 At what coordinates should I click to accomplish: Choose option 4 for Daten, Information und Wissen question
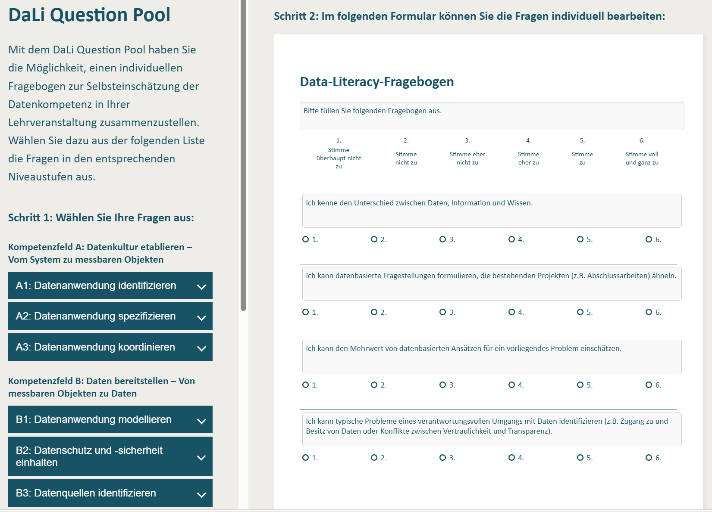coord(512,239)
